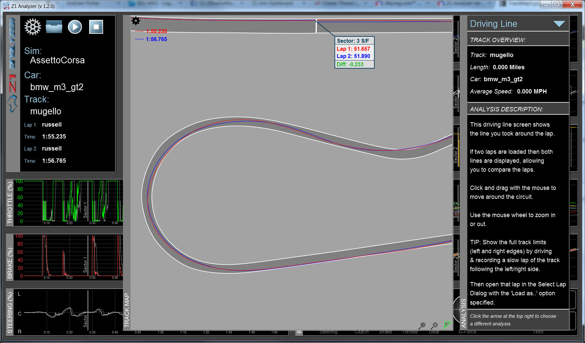585x343 pixels.
Task: Click the green corner triangle icon on track map
Action: coord(447,325)
